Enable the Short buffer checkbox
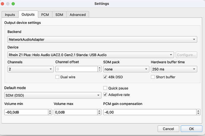 coord(153,77)
